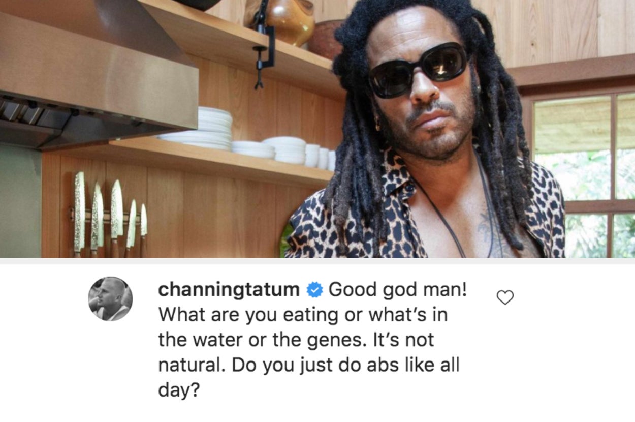
Task: Open channingtatum's profile picture avatar
Action: 110,299
